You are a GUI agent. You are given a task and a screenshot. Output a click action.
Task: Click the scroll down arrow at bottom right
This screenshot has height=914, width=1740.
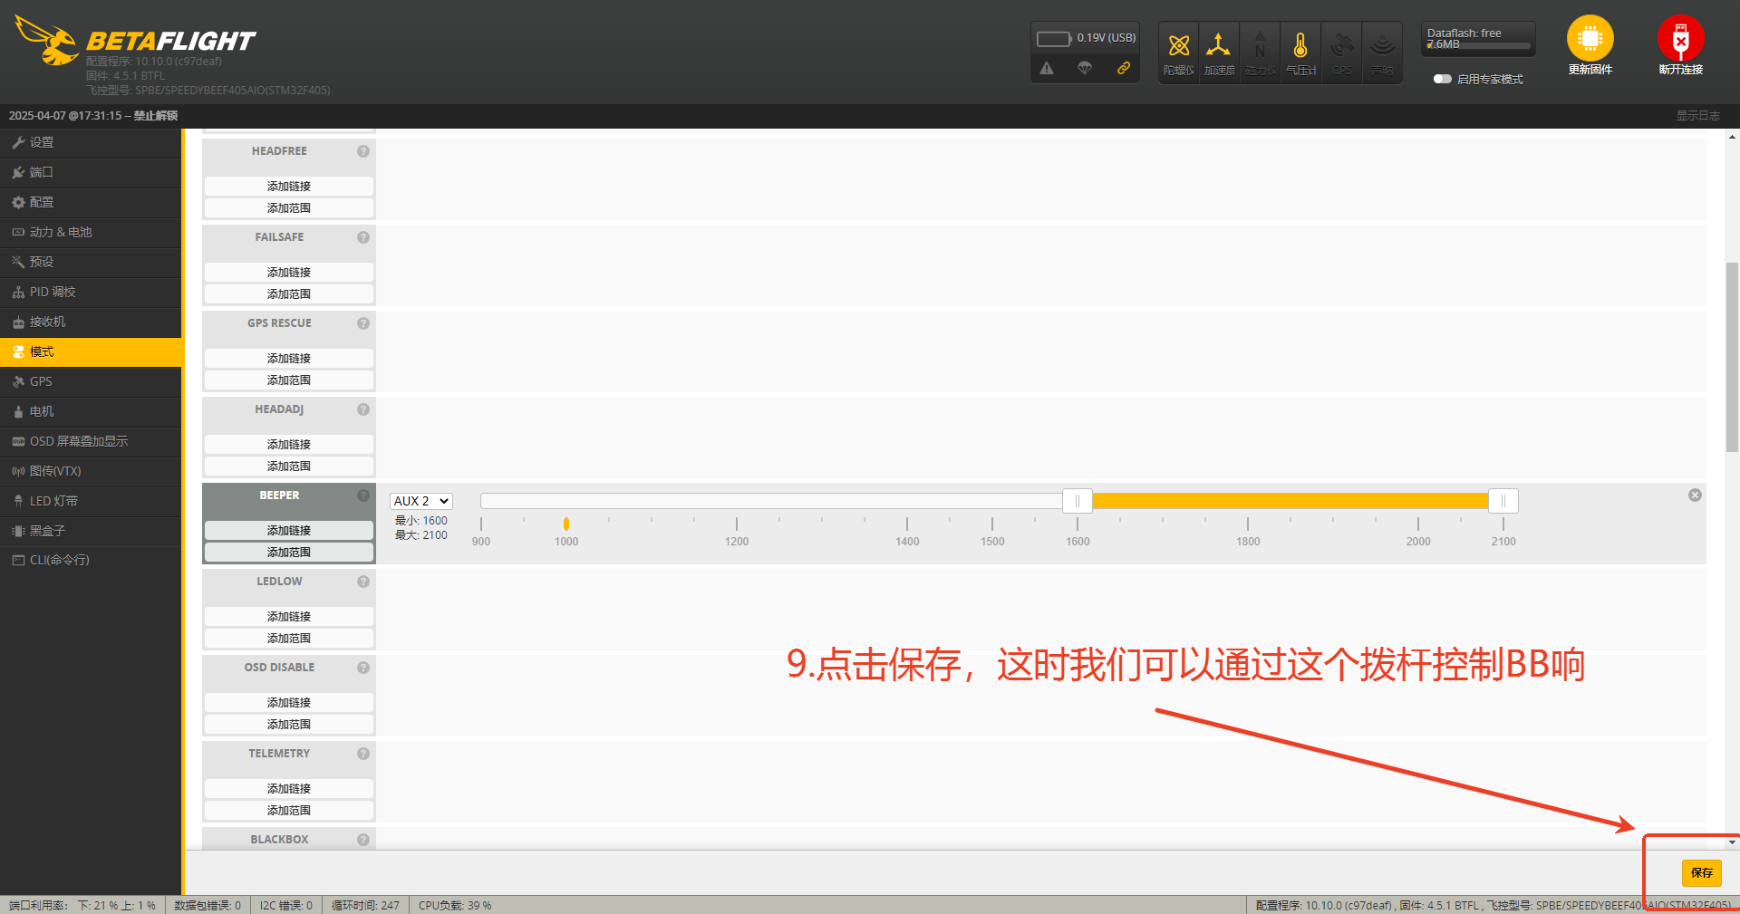point(1732,842)
